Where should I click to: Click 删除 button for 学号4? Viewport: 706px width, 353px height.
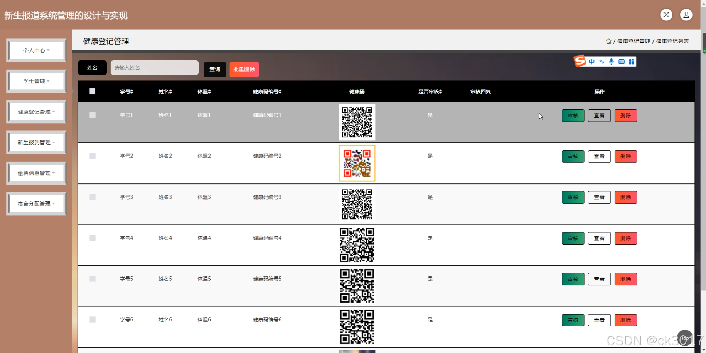625,238
